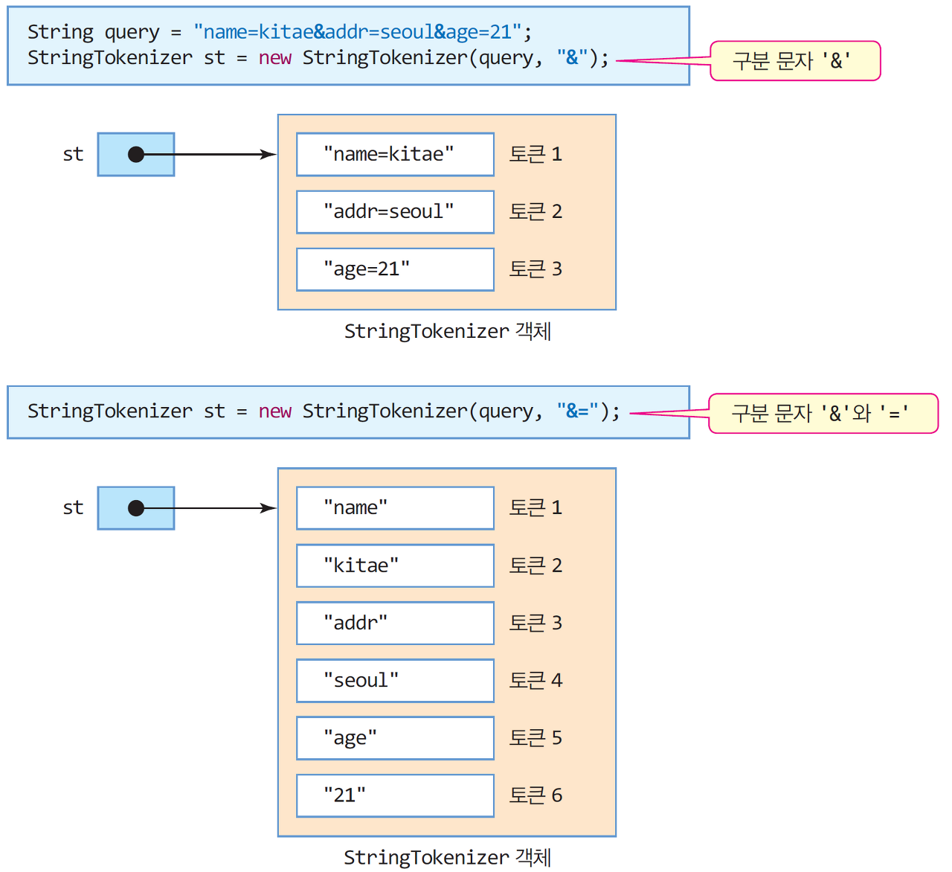Select the "name=kitae" token box
The height and width of the screenshot is (872, 952).
(395, 155)
